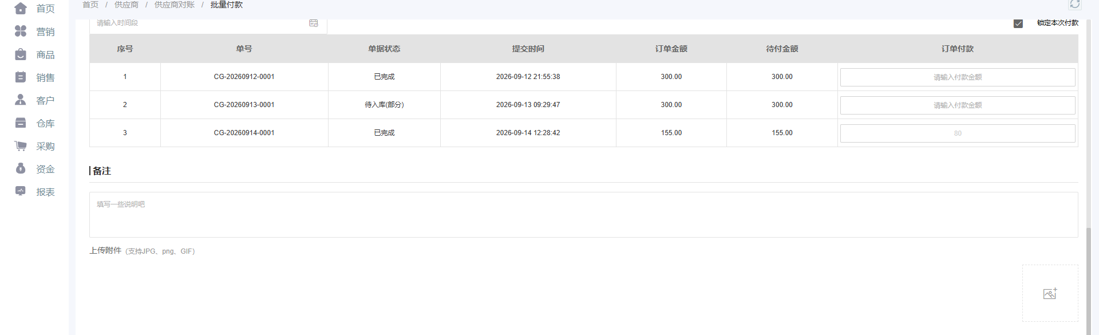Click the 备注 remarks text area
This screenshot has height=335, width=1099.
point(583,215)
